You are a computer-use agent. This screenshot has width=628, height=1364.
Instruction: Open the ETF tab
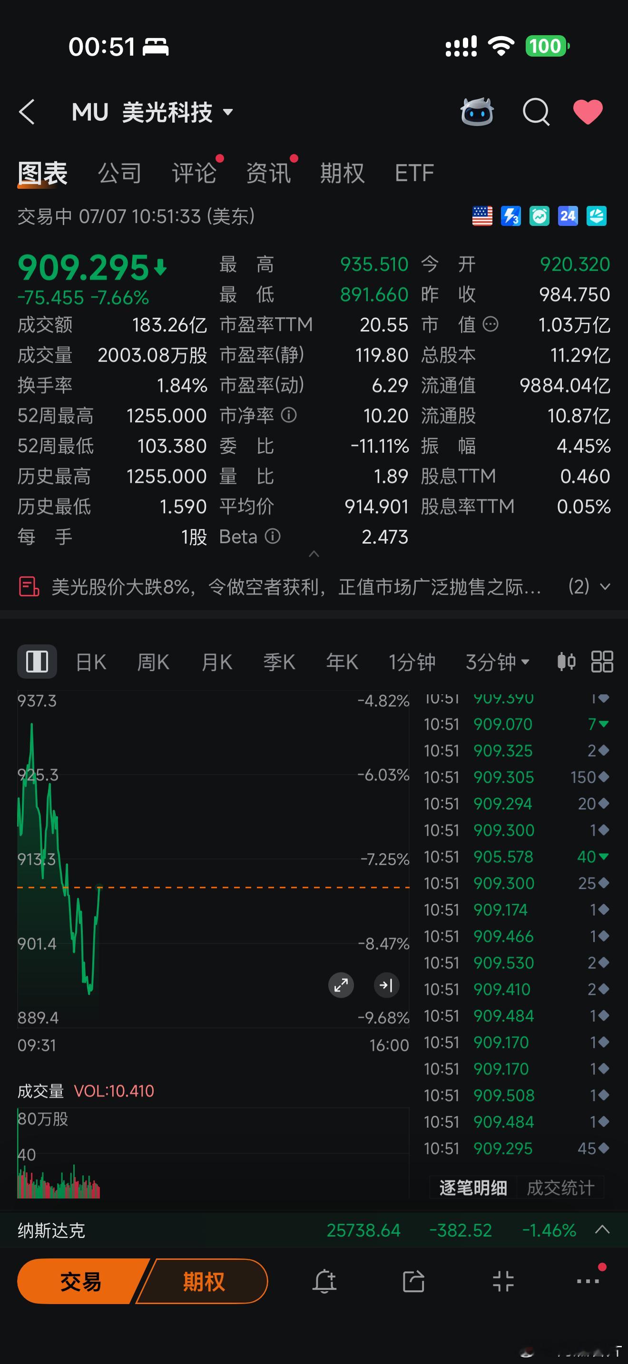pyautogui.click(x=414, y=173)
